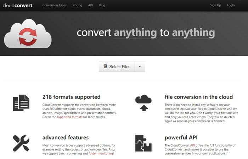Open the supported formats link

click(69, 117)
